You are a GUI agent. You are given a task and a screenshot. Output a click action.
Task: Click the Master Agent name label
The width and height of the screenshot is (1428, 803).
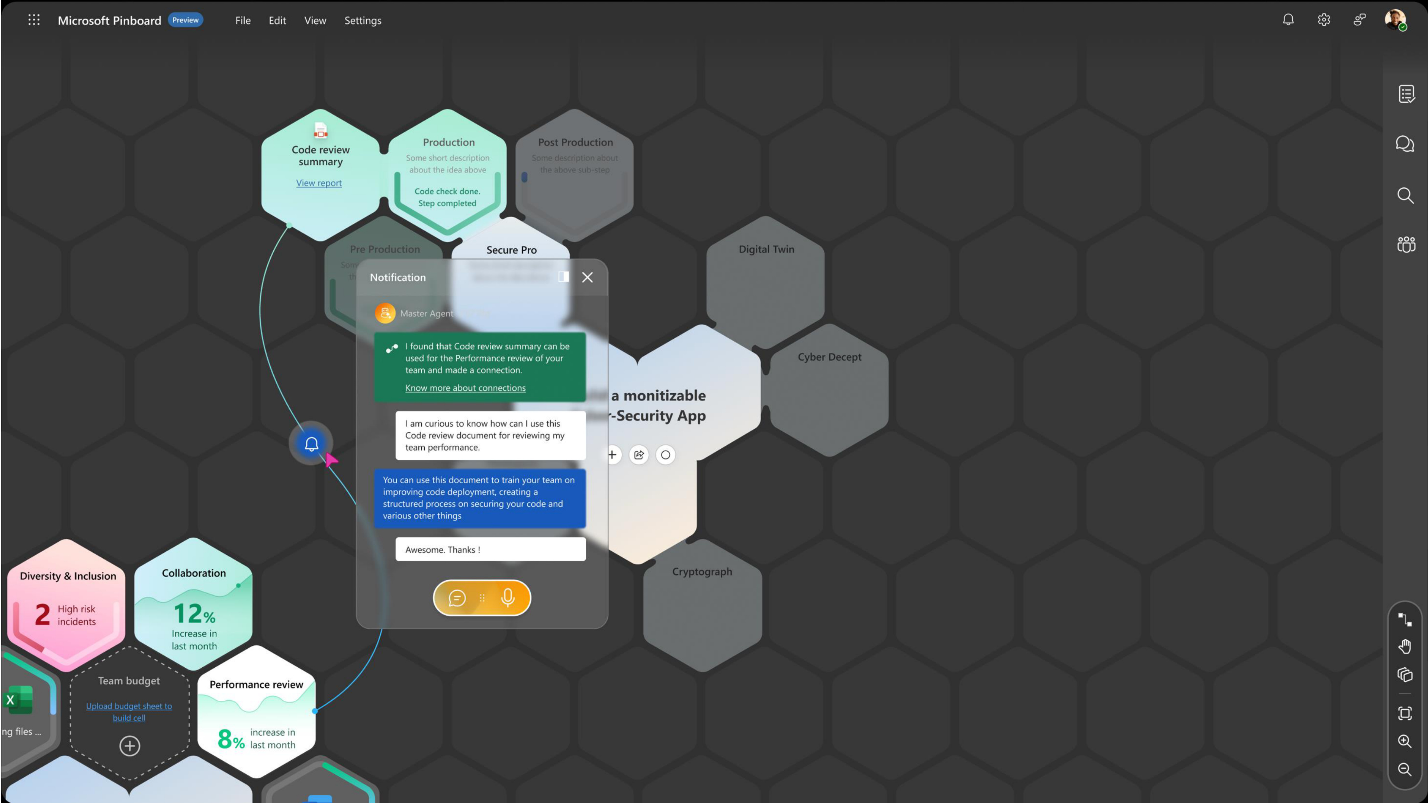(x=427, y=313)
